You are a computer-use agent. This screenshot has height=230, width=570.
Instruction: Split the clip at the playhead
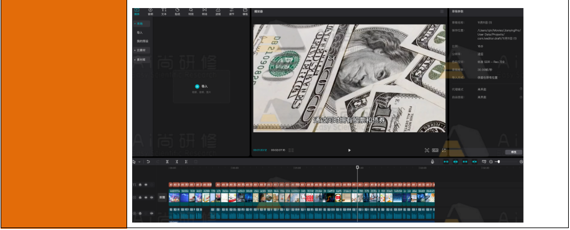(167, 162)
